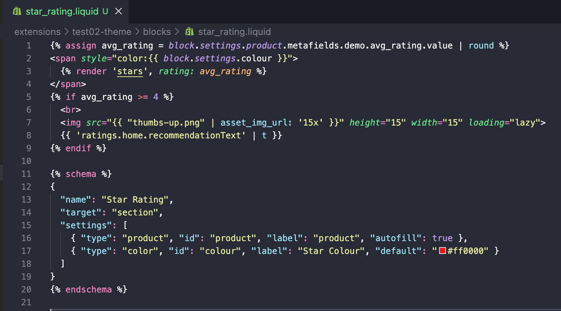Click line number 1 in the gutter

coord(29,46)
